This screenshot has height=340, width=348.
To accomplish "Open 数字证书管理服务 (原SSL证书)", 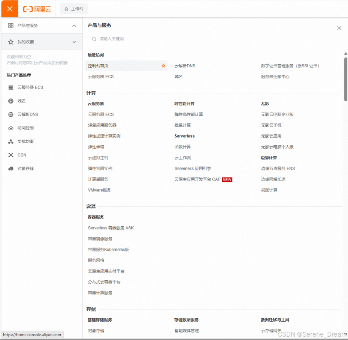I will 290,66.
